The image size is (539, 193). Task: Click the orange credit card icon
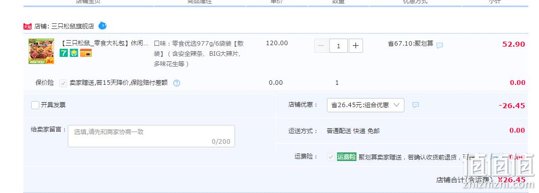click(x=86, y=53)
